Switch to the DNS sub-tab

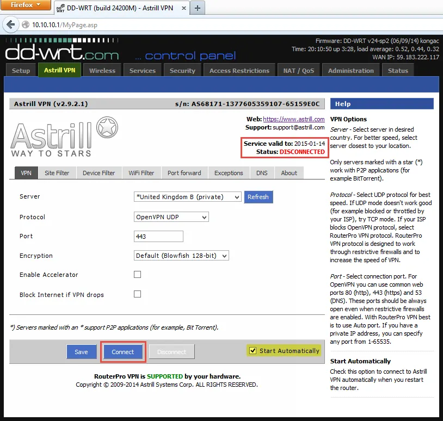pos(262,173)
